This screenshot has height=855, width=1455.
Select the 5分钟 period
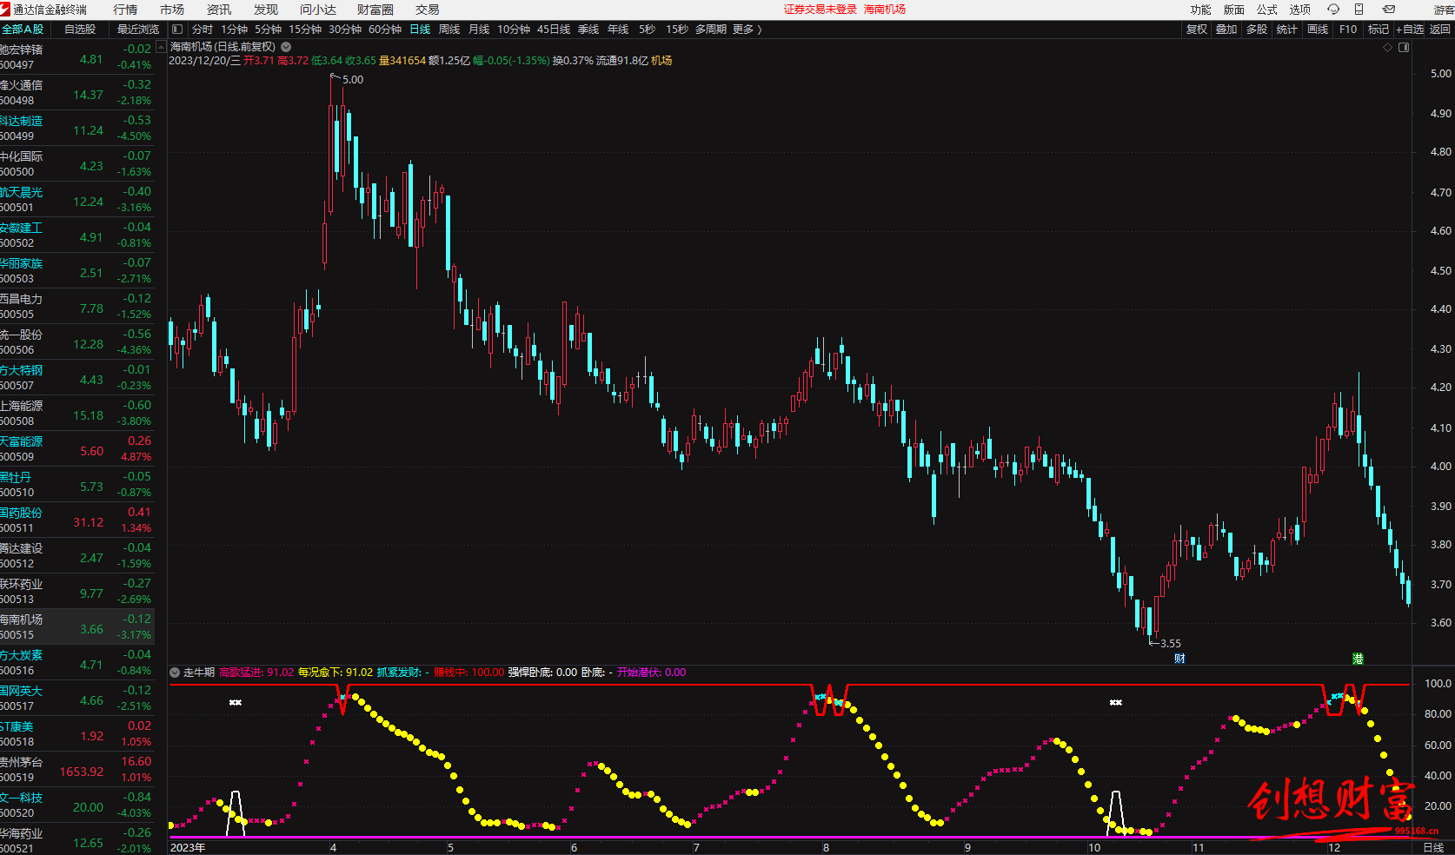[268, 30]
